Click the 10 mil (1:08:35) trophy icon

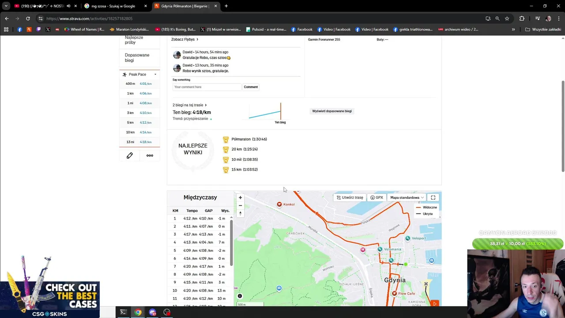(226, 159)
